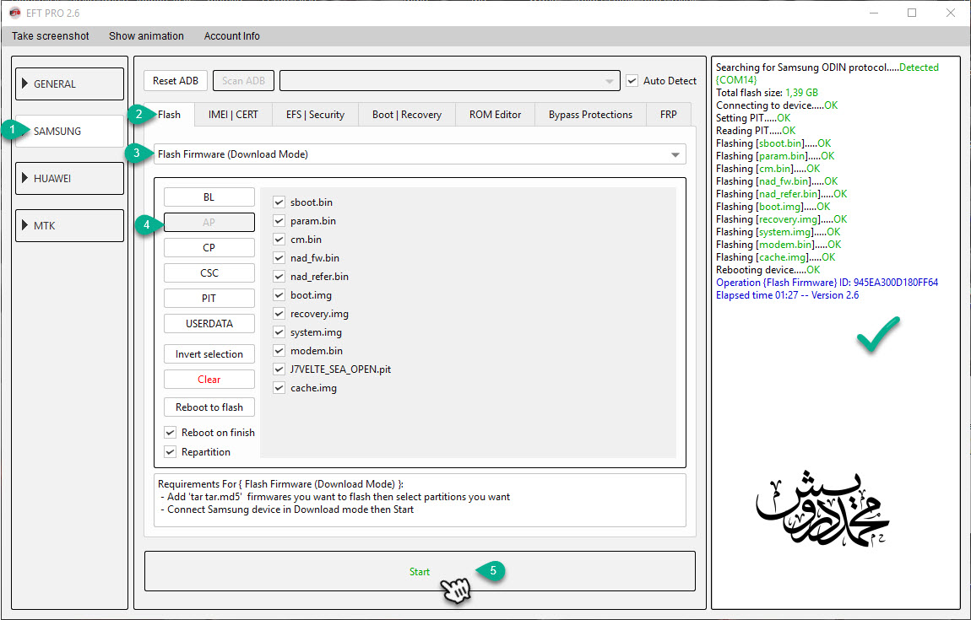This screenshot has width=971, height=620.
Task: Click the Scan ADB button
Action: (x=243, y=80)
